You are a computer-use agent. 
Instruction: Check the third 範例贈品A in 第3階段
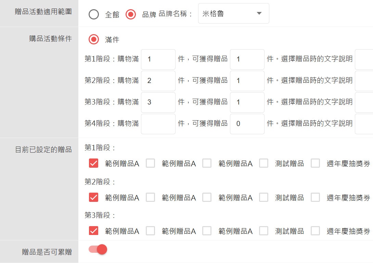pyautogui.click(x=207, y=231)
